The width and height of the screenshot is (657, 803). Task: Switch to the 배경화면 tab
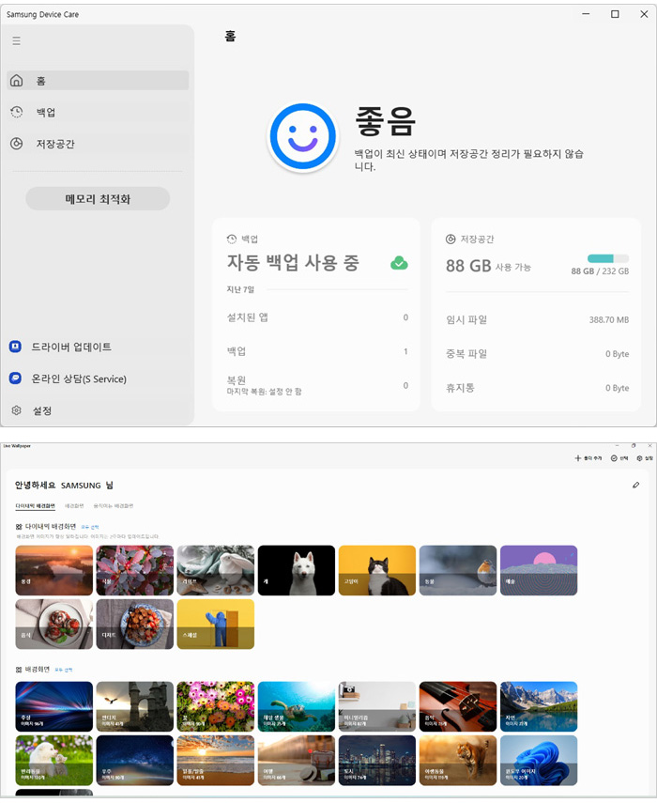(x=74, y=506)
